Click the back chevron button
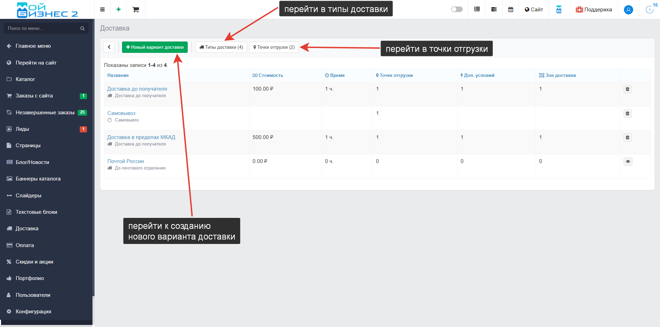 point(109,47)
